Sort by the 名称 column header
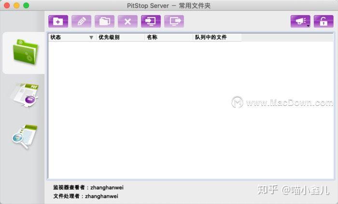This screenshot has height=204, width=338. click(x=169, y=37)
